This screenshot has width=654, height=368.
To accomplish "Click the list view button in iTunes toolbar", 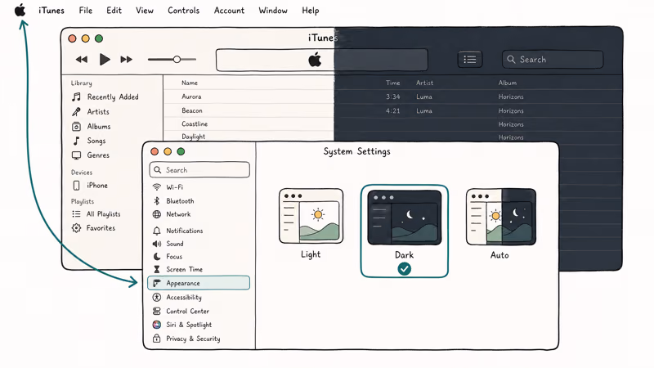I will (x=469, y=59).
